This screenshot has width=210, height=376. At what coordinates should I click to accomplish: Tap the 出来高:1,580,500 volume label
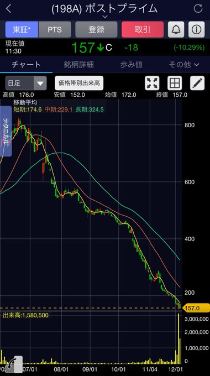25,315
